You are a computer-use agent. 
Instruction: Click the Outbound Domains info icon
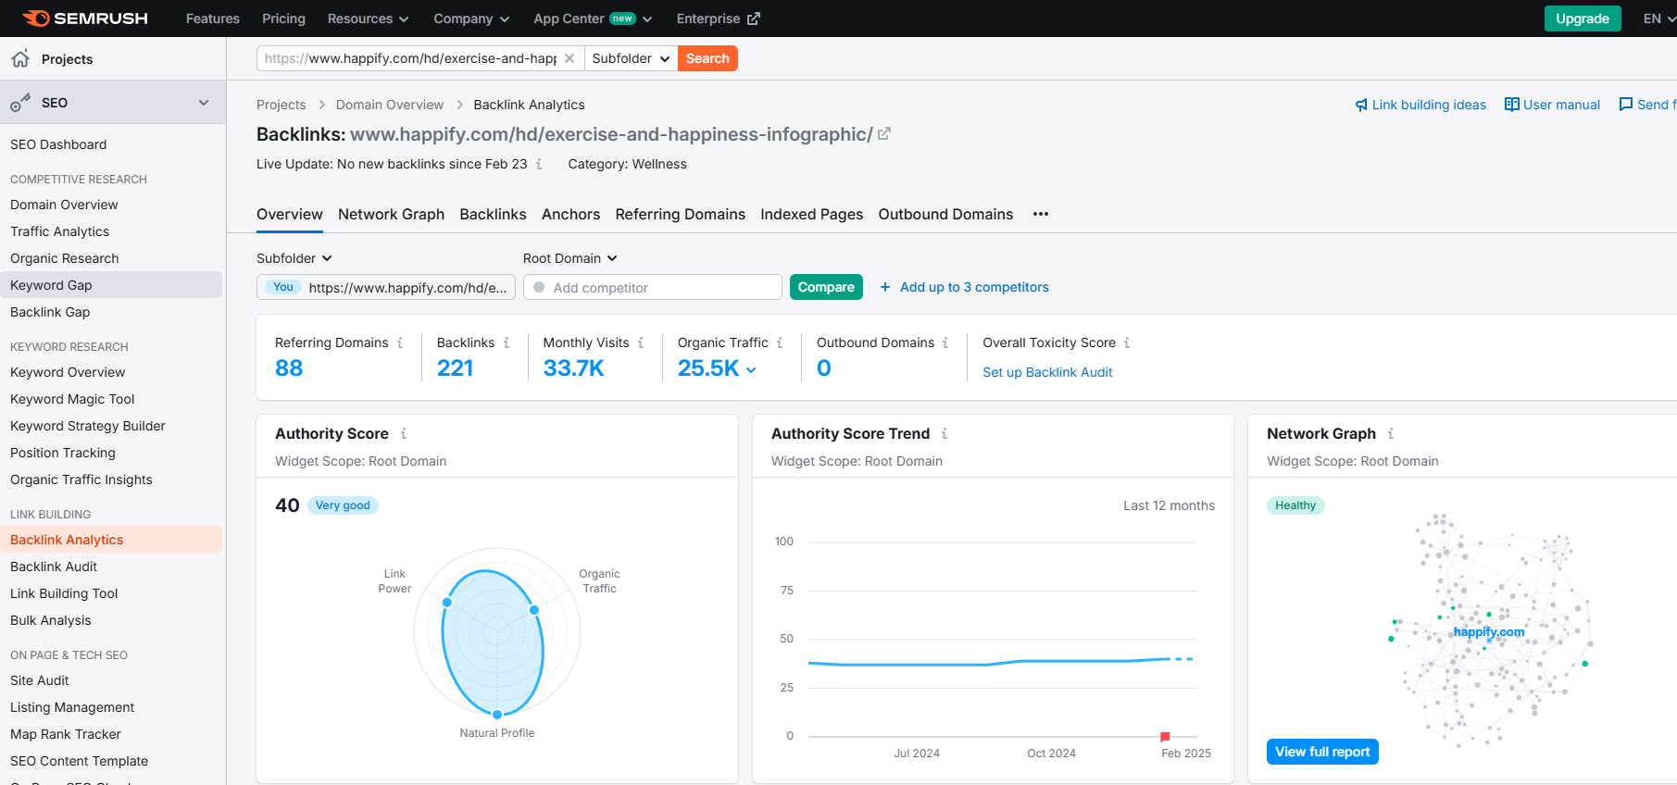point(945,343)
